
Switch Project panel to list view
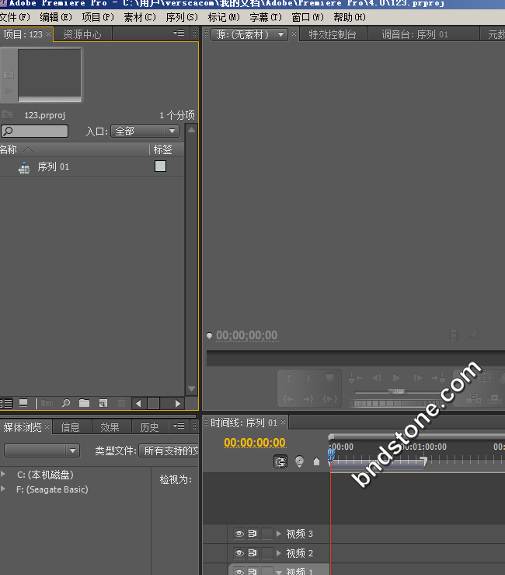coord(6,403)
